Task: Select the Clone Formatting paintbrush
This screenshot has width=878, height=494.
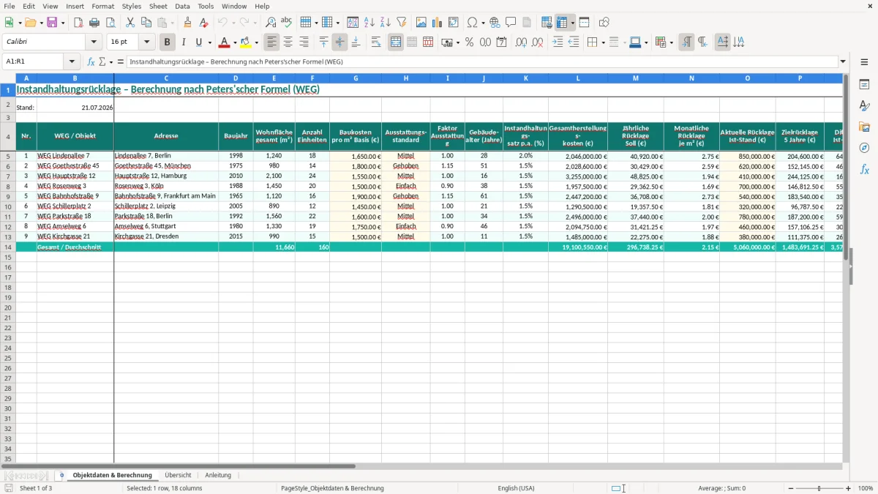Action: coord(187,23)
